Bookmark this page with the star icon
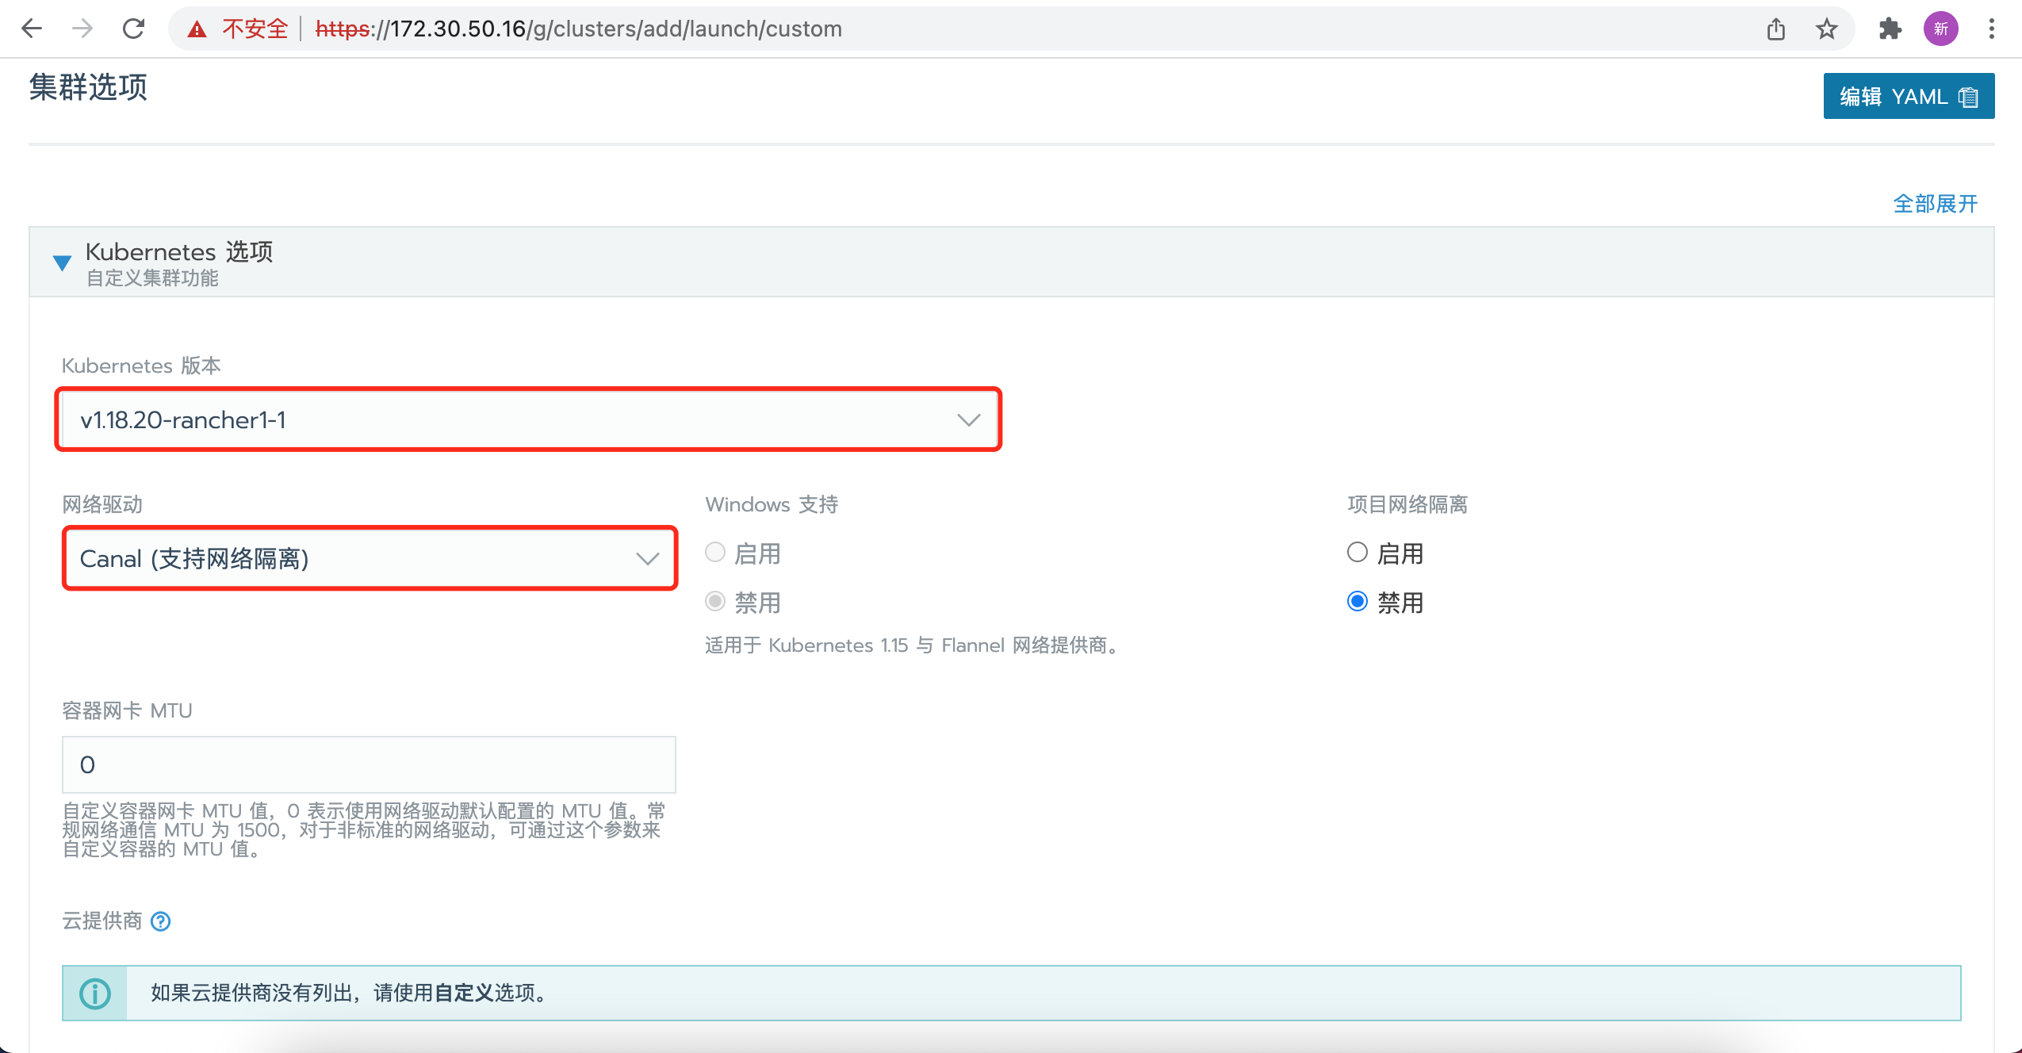The width and height of the screenshot is (2022, 1053). [1827, 29]
